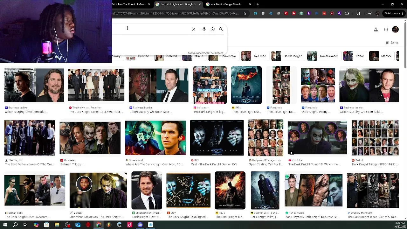
Task: Open the Etsy Cast Signed poster image
Action: [x=188, y=191]
